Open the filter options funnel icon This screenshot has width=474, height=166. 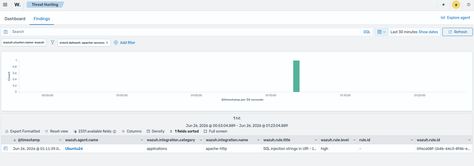[53, 42]
